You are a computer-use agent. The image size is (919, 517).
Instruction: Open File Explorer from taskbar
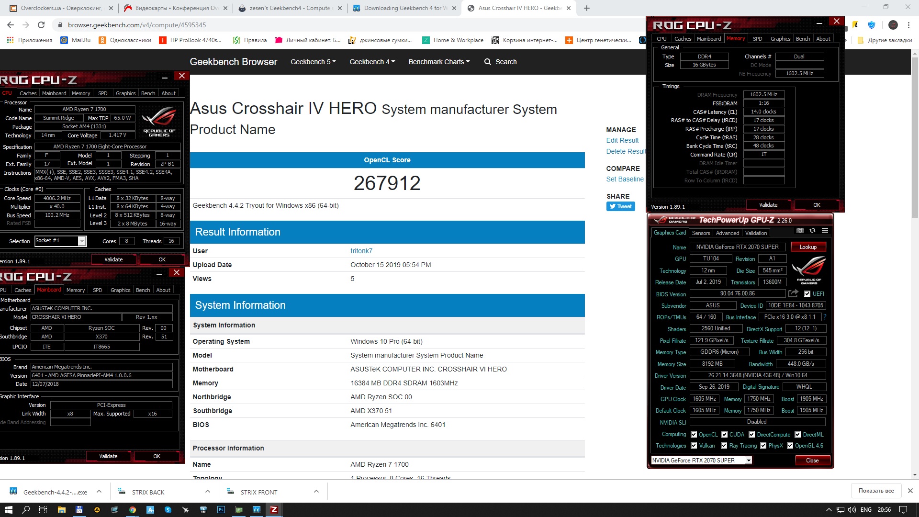61,510
